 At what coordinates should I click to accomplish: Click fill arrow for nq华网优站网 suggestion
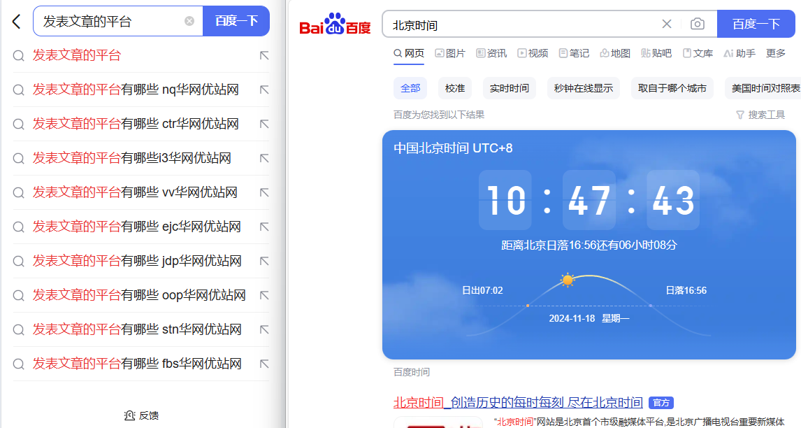264,90
